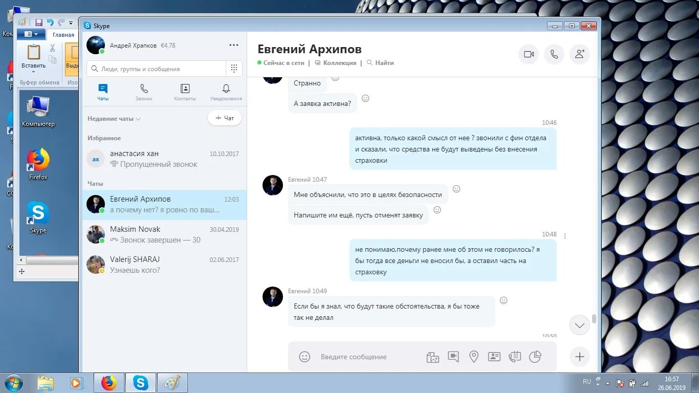Show hidden tray icons with the up arrow
This screenshot has width=699, height=393.
(x=607, y=382)
